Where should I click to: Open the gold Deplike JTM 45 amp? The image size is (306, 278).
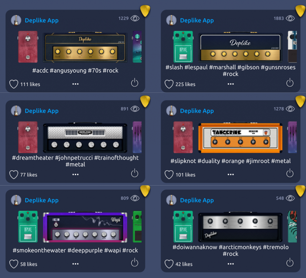(85, 47)
